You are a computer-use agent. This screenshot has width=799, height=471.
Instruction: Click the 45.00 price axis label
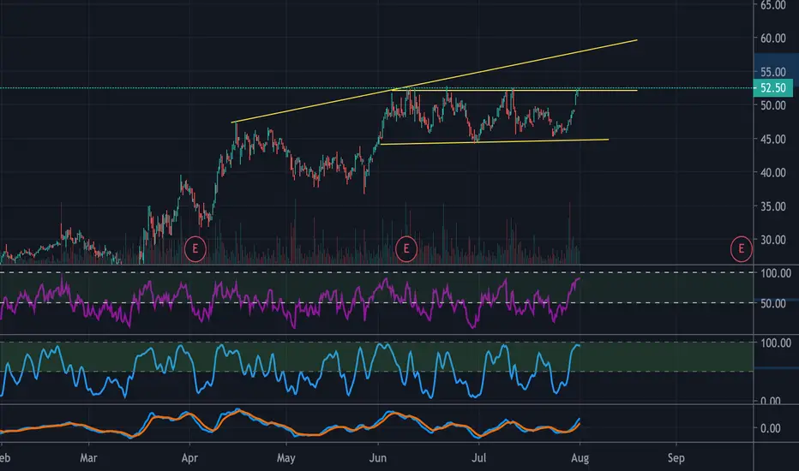tap(773, 139)
